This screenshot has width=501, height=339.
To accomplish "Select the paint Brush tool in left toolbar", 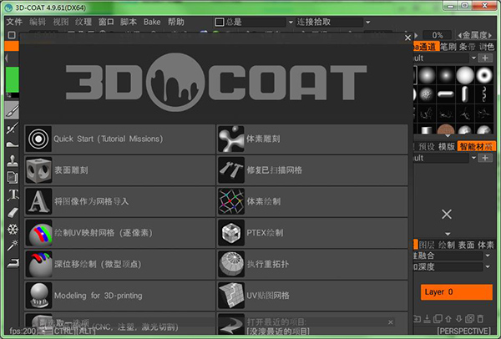I will [x=13, y=111].
